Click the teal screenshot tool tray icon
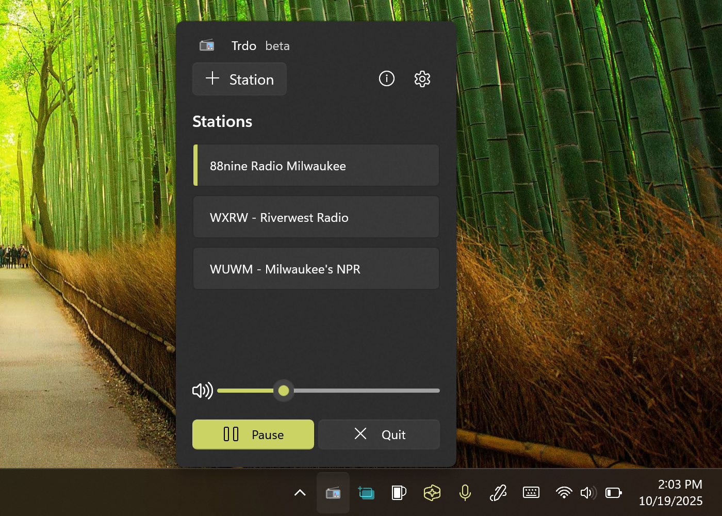 pos(366,493)
